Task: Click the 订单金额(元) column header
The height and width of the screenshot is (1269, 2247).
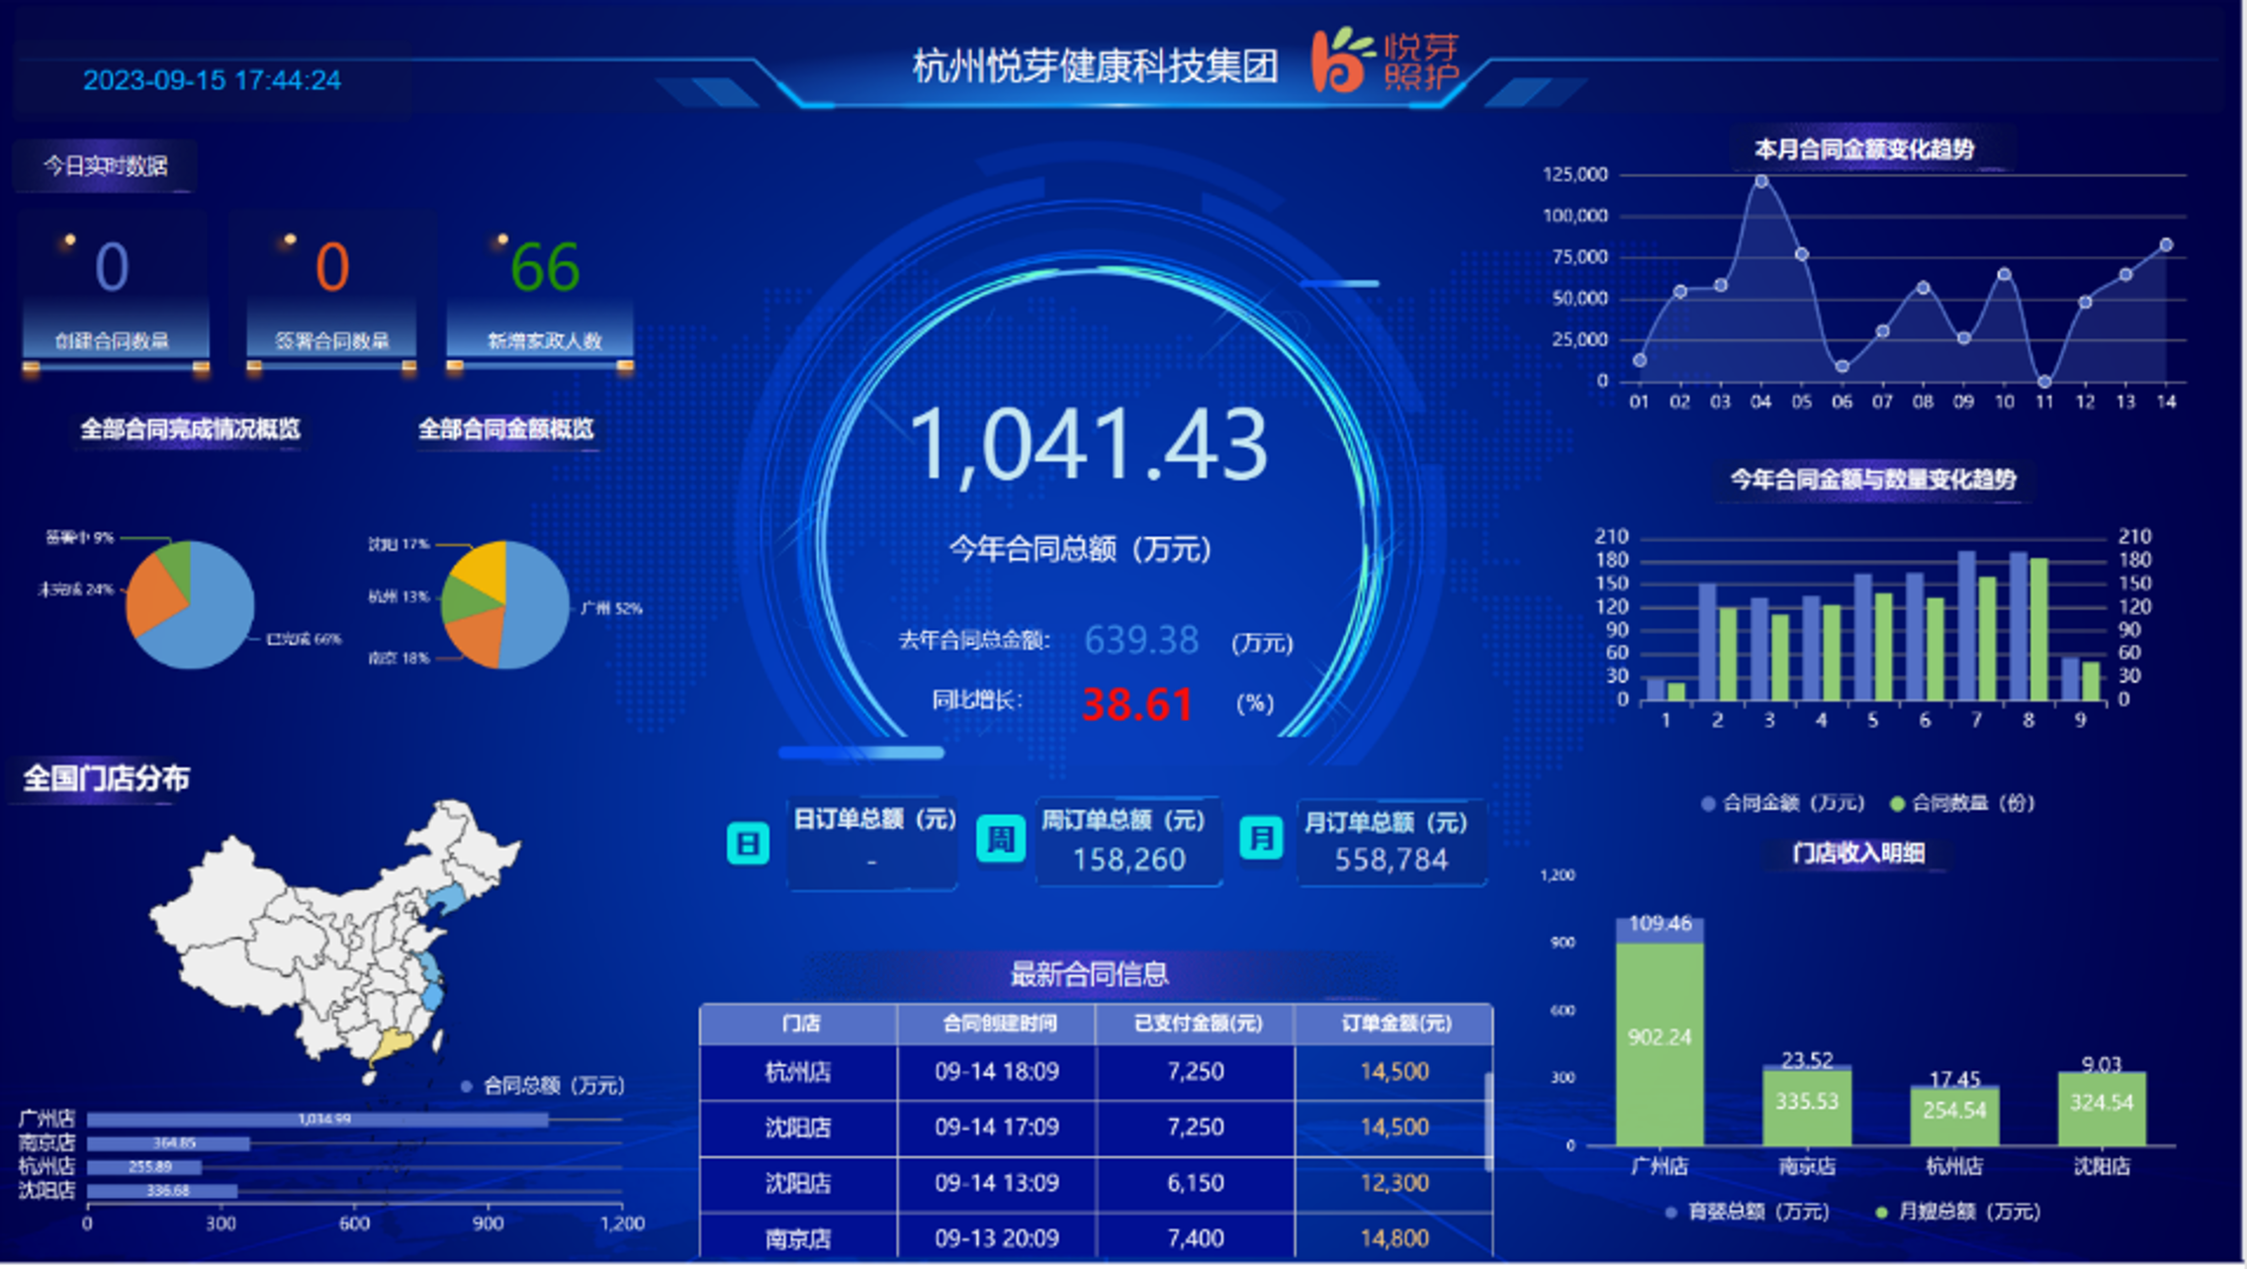Action: [1394, 1024]
